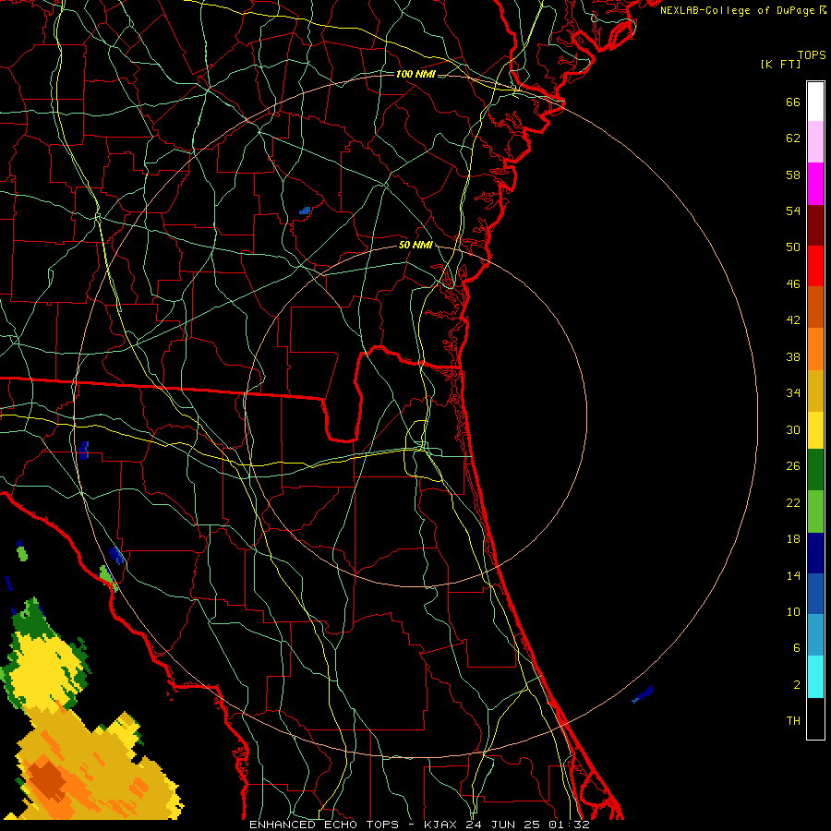Click the '100 NMI' range ring label

pyautogui.click(x=415, y=74)
